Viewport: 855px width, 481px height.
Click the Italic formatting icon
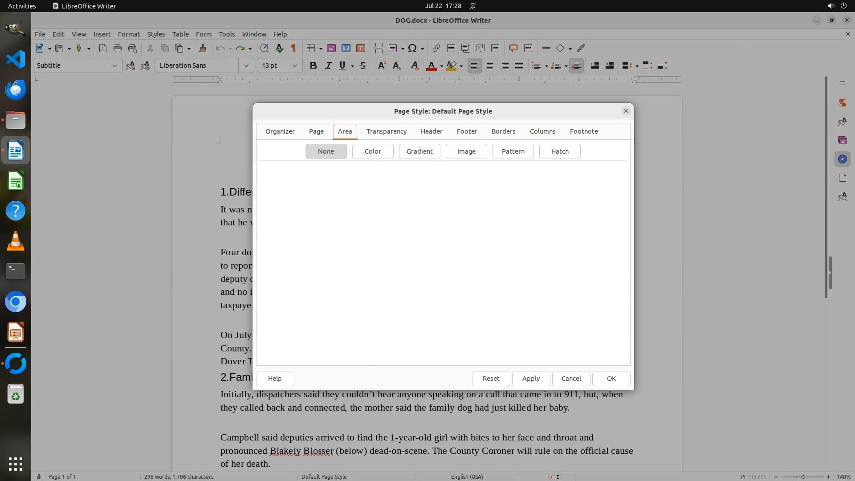coord(328,65)
